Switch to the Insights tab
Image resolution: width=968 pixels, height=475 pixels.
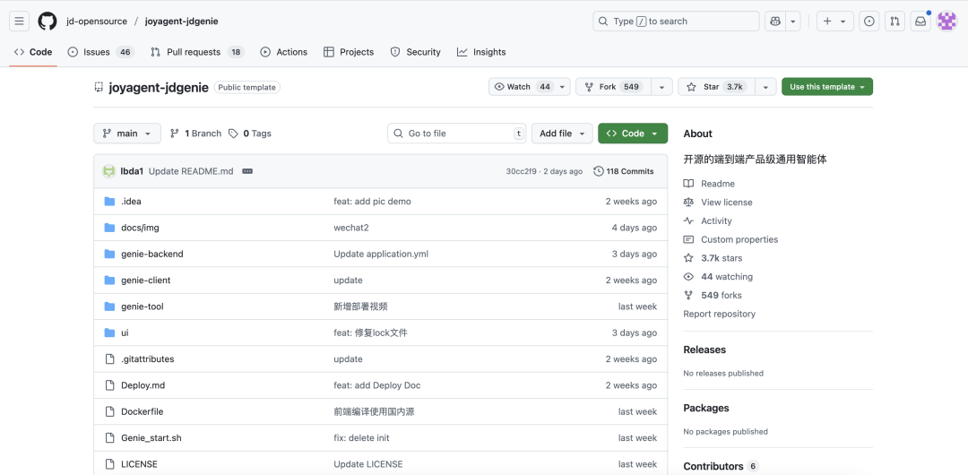[x=481, y=52]
